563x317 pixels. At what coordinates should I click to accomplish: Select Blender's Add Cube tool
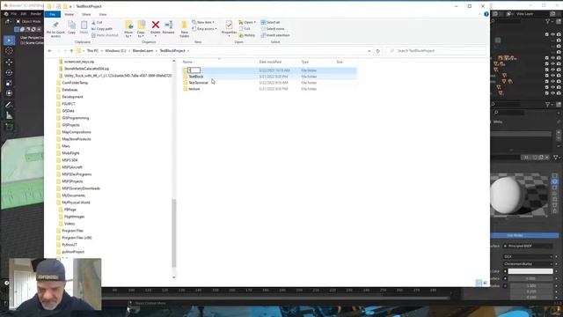tap(10, 127)
